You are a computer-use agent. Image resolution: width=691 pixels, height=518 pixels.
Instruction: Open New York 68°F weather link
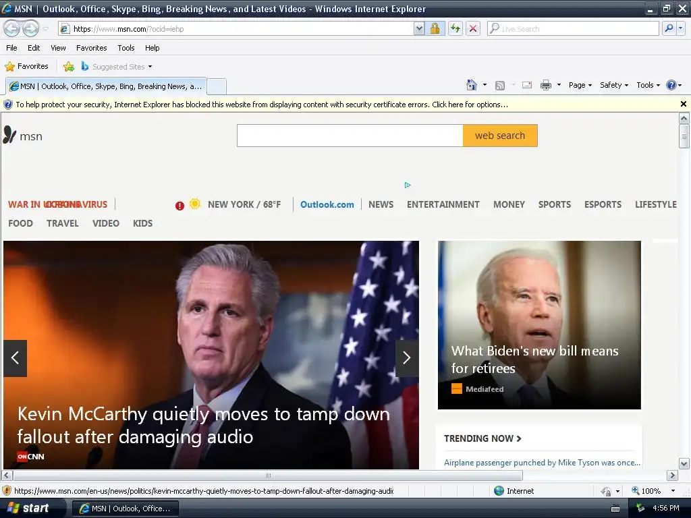(244, 204)
